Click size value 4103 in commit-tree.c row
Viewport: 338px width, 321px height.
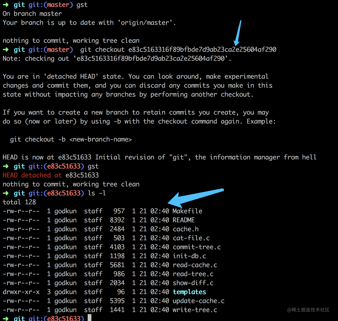point(117,247)
